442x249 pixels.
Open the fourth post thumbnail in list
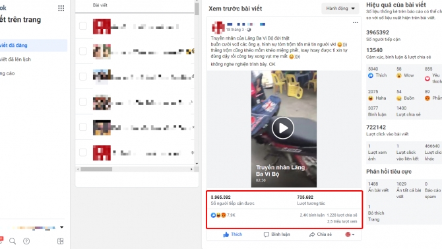coord(102,102)
